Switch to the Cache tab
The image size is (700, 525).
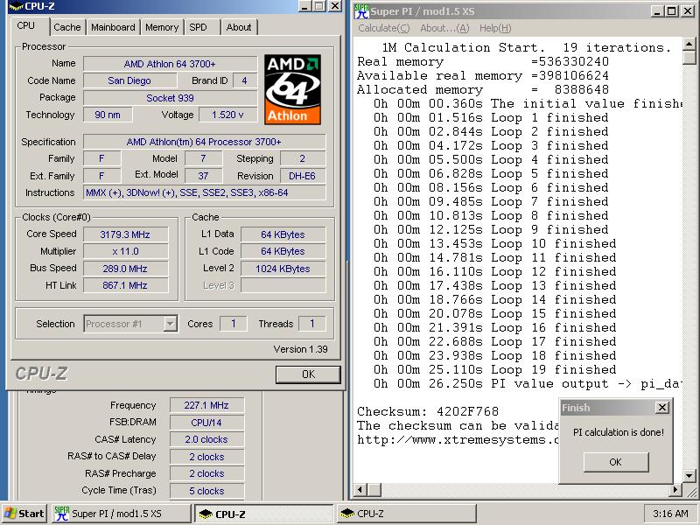(67, 27)
